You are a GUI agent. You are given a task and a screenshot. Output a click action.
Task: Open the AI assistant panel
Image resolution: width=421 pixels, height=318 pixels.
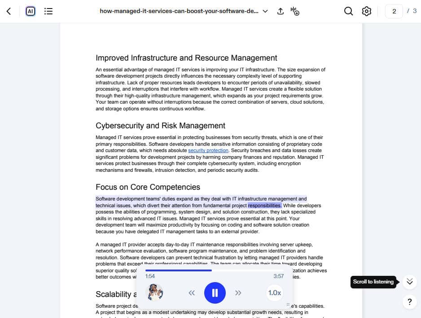31,11
